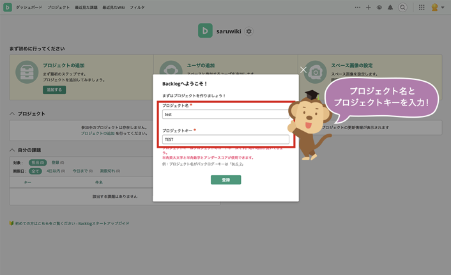Click the プロジェクトの追加 heading link
The height and width of the screenshot is (275, 451).
[x=64, y=65]
